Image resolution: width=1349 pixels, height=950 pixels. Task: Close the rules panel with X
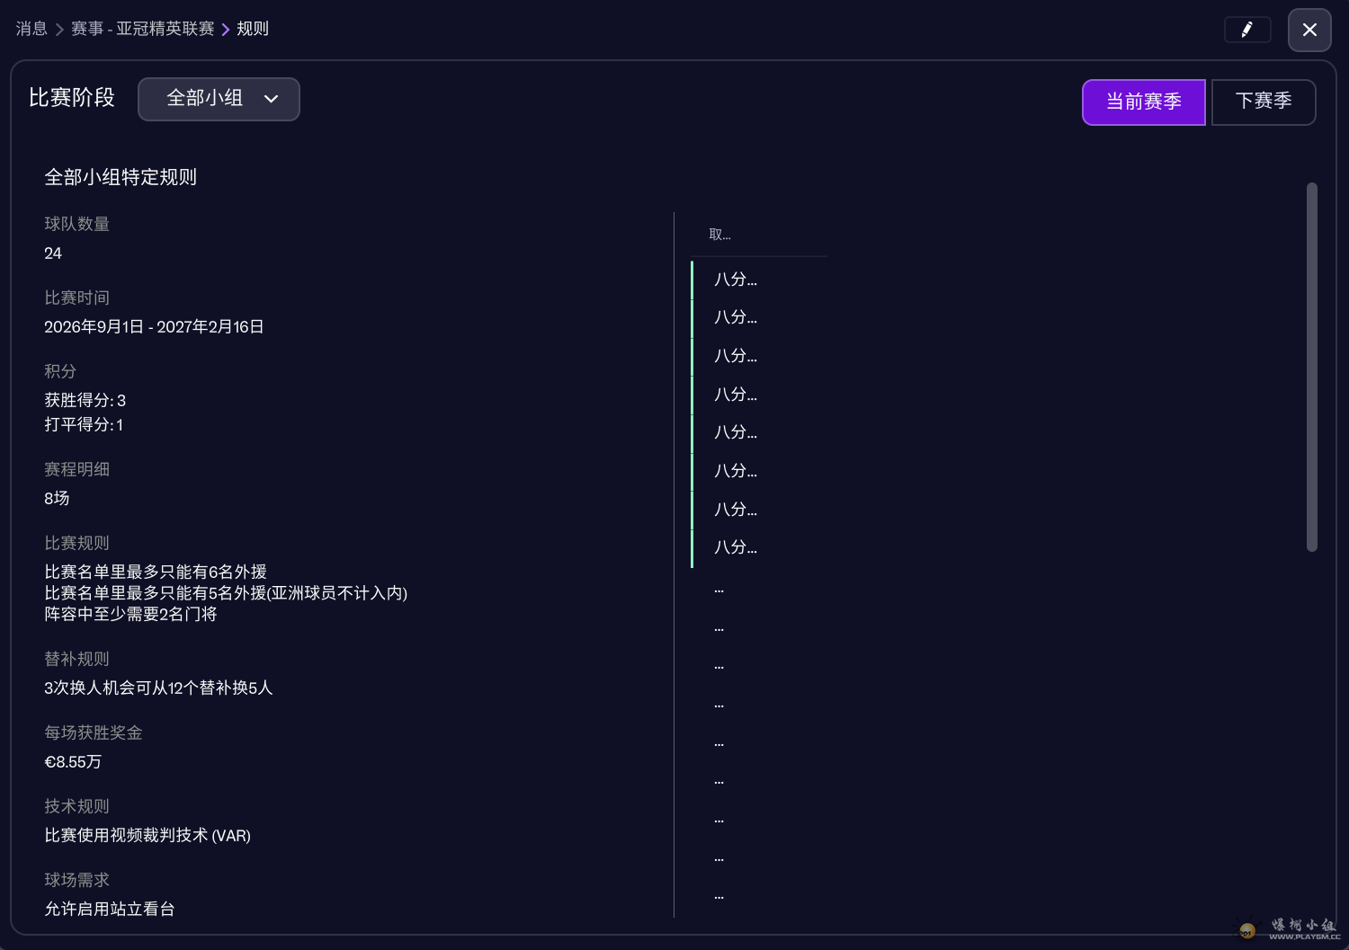click(x=1309, y=30)
